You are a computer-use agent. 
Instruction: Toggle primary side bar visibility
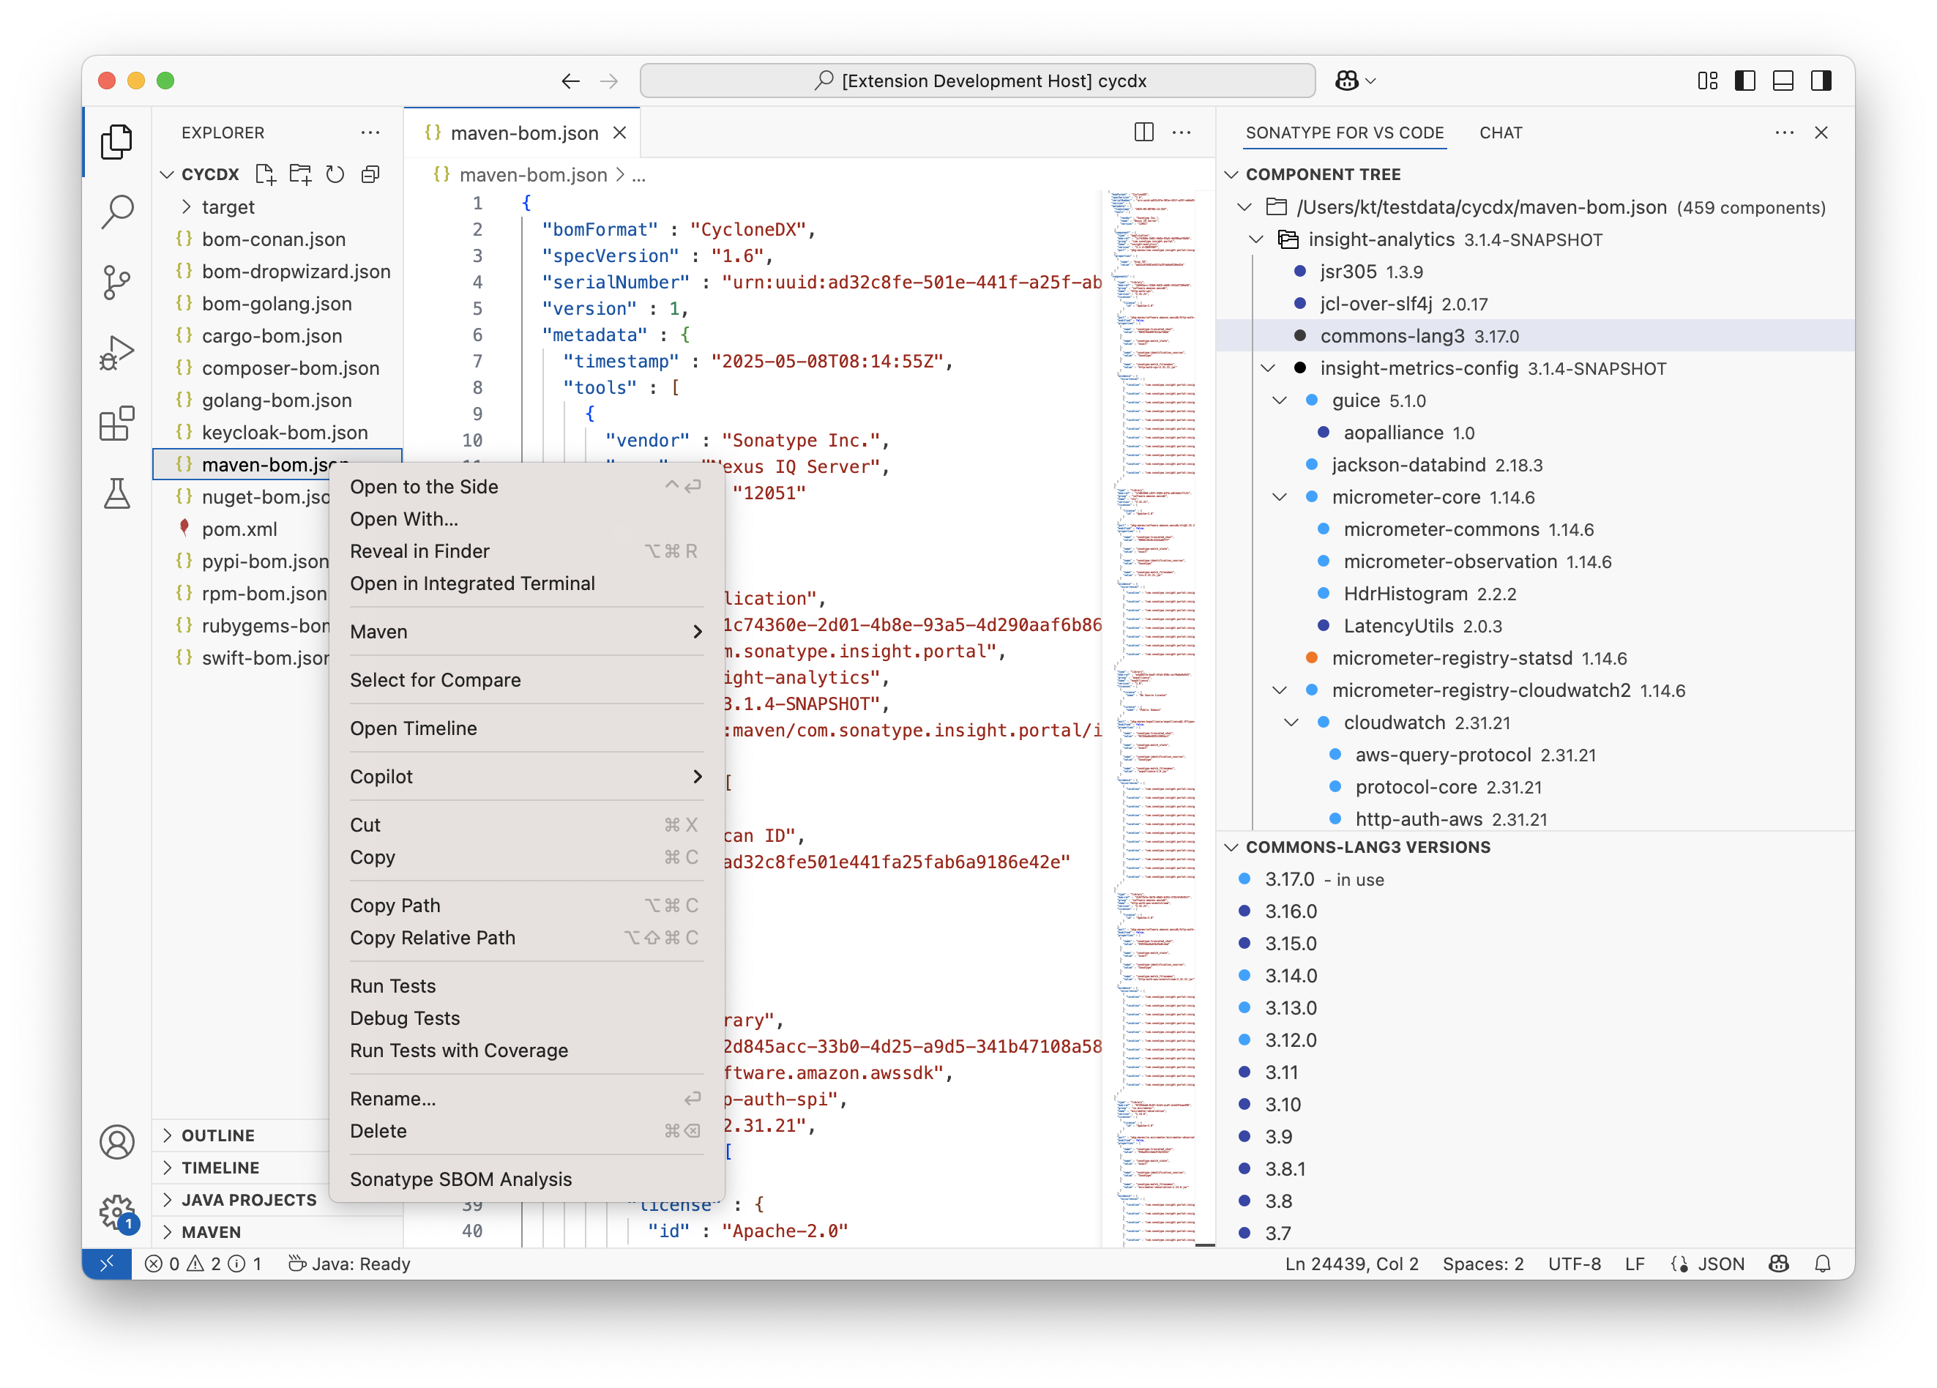[x=1745, y=81]
